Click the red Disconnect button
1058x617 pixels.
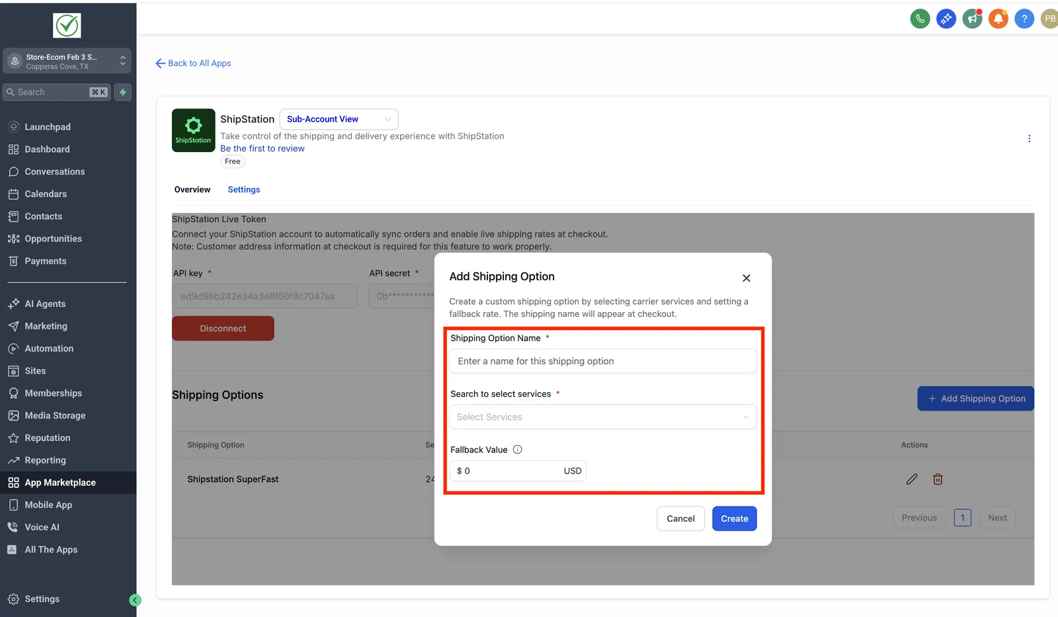223,329
